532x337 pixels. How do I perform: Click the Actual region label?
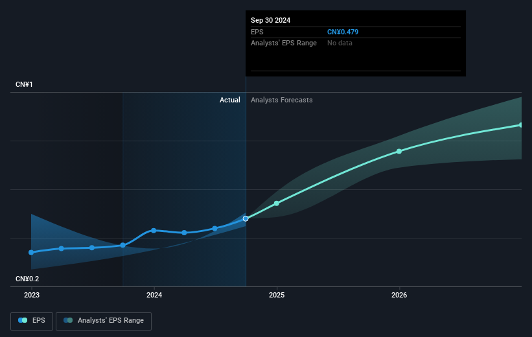(x=229, y=100)
